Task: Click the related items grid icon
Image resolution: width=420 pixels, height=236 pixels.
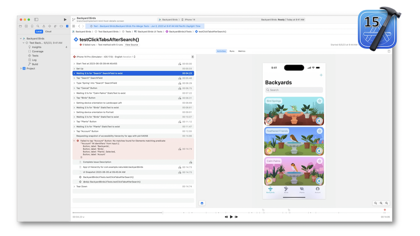Action: click(x=73, y=26)
